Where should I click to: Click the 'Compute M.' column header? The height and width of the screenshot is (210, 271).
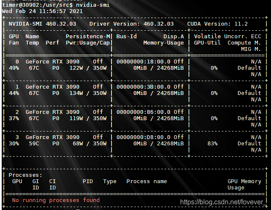pos(244,43)
